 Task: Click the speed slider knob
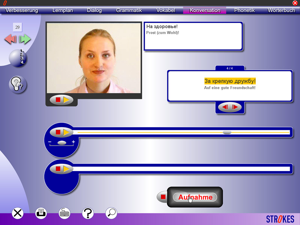point(62,143)
